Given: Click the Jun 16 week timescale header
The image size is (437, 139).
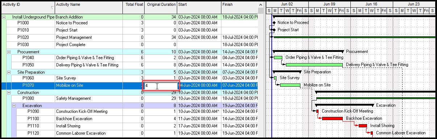Looking at the screenshot, I should click(371, 4).
